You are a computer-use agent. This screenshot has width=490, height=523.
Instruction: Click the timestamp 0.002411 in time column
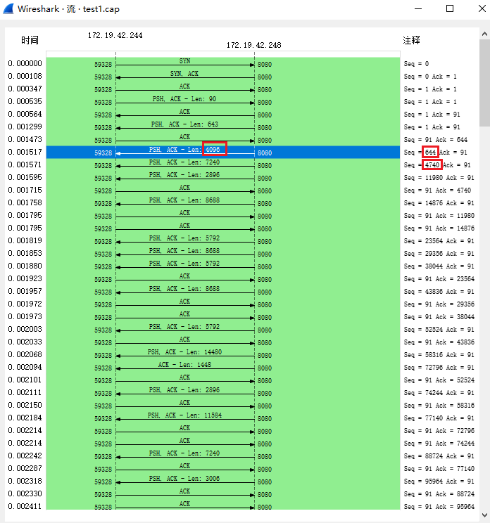point(25,506)
